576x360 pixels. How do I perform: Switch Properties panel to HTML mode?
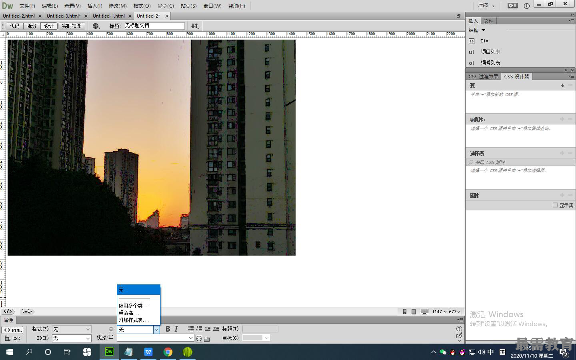pyautogui.click(x=12, y=330)
